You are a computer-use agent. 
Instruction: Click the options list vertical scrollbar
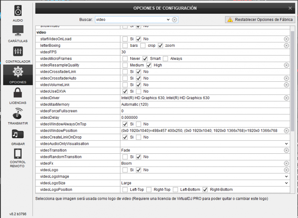(x=292, y=81)
